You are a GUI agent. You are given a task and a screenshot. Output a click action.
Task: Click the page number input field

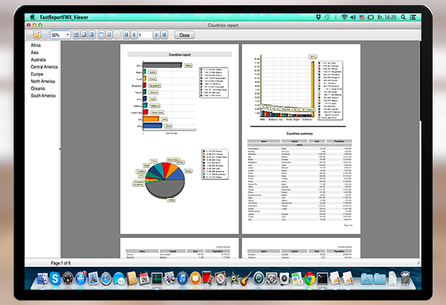click(x=144, y=34)
